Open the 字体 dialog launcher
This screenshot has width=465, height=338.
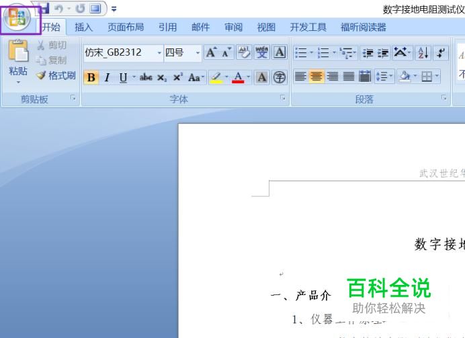(x=283, y=97)
